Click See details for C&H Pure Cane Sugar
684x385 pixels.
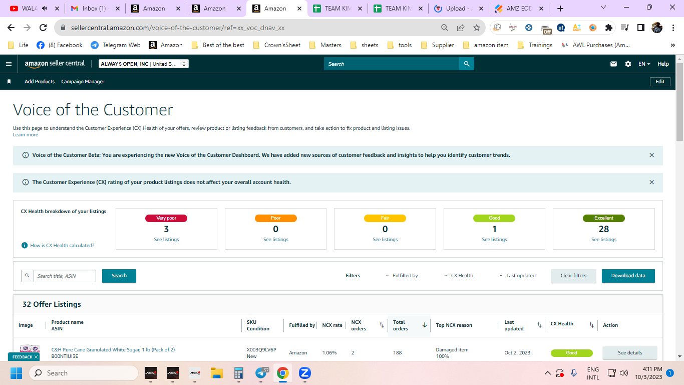click(629, 353)
